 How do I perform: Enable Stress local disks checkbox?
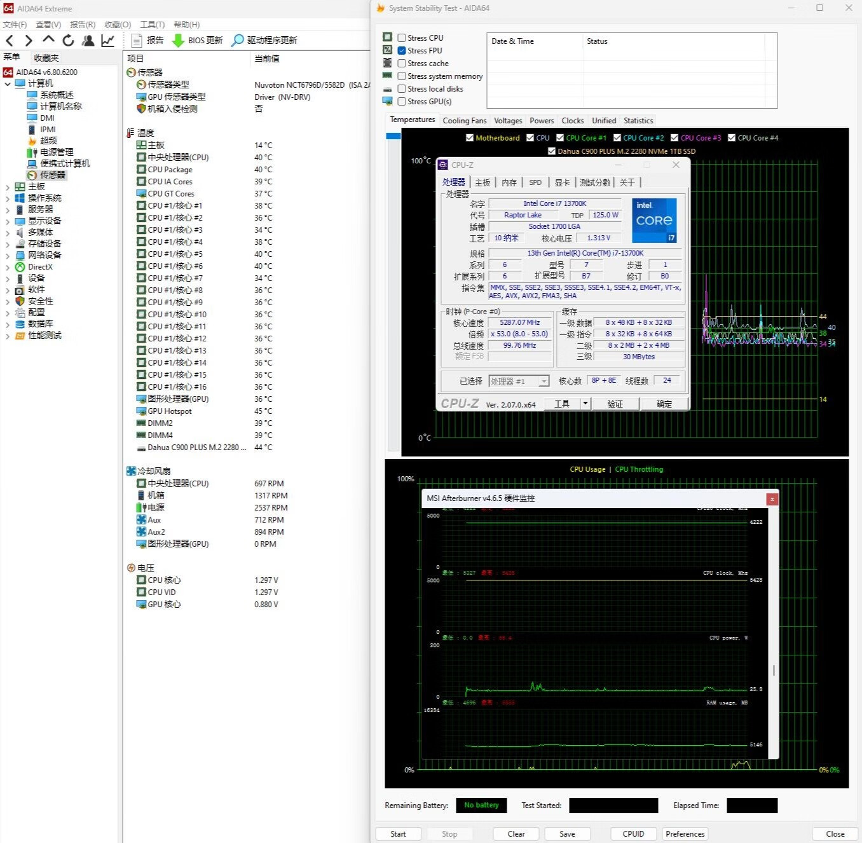point(402,89)
